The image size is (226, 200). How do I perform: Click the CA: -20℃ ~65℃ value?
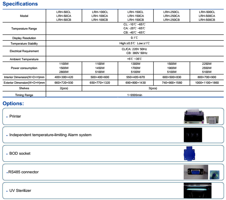(134, 28)
